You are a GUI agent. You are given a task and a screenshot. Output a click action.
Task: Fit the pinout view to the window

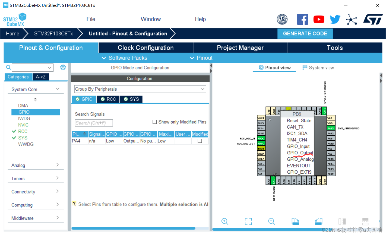248,221
